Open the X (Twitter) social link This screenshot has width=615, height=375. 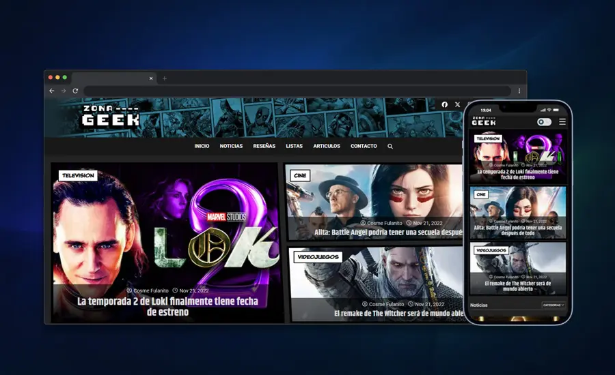pyautogui.click(x=457, y=104)
